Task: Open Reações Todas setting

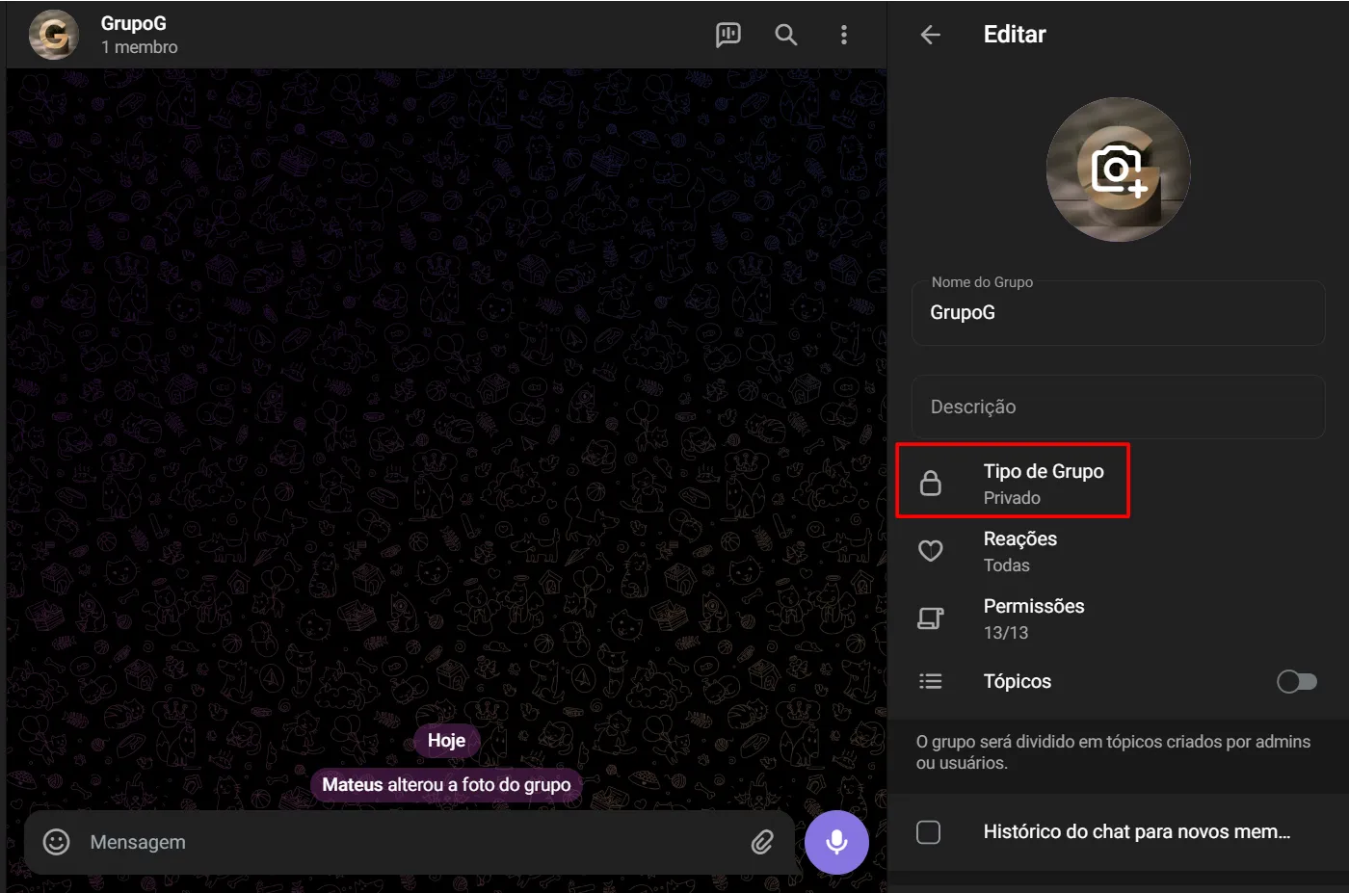Action: click(1118, 551)
